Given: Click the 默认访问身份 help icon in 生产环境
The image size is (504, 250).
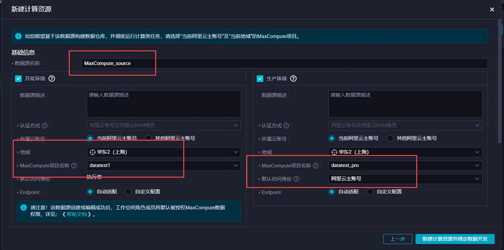Looking at the screenshot, I should click(296, 179).
